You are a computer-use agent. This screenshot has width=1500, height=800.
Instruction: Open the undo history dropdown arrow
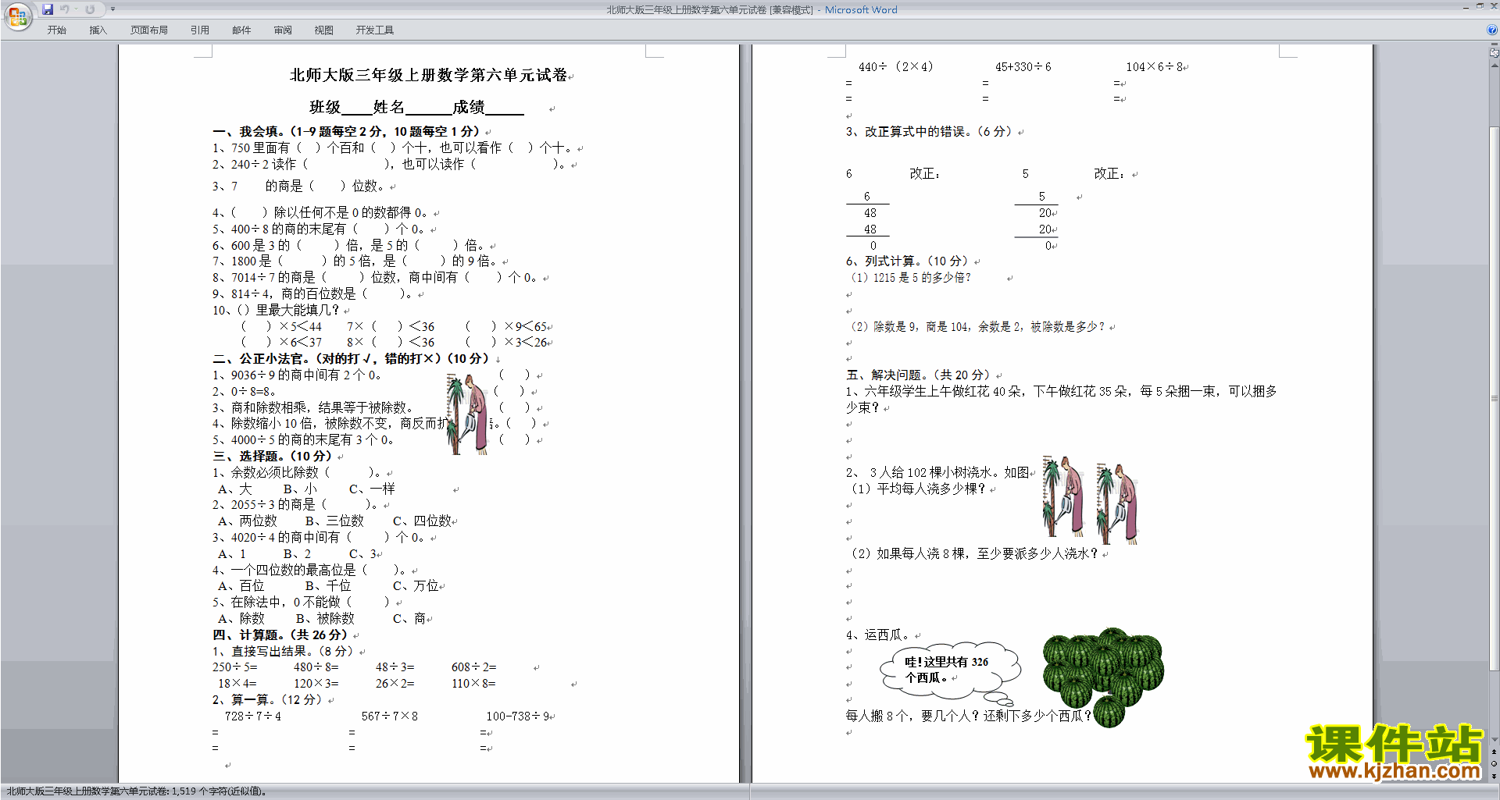point(75,9)
